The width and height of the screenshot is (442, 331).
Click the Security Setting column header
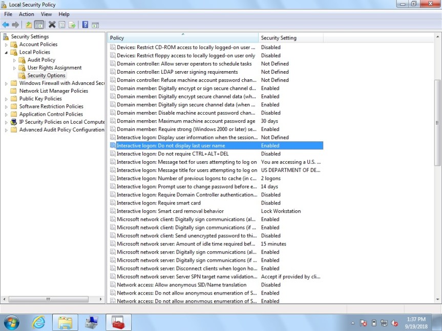290,38
